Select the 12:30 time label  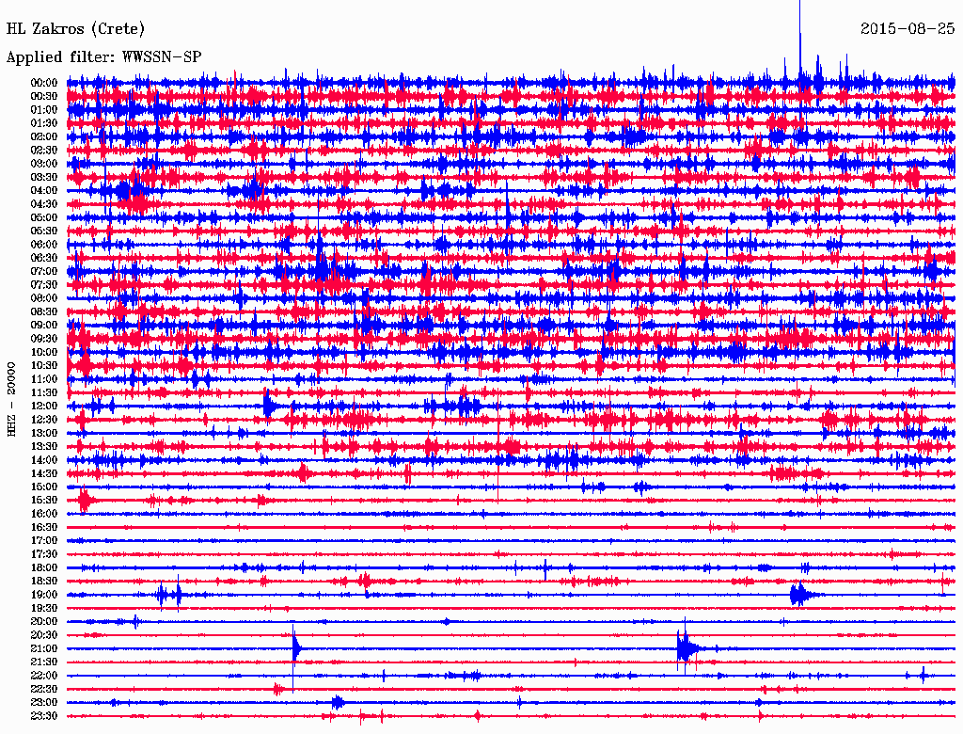click(x=44, y=420)
